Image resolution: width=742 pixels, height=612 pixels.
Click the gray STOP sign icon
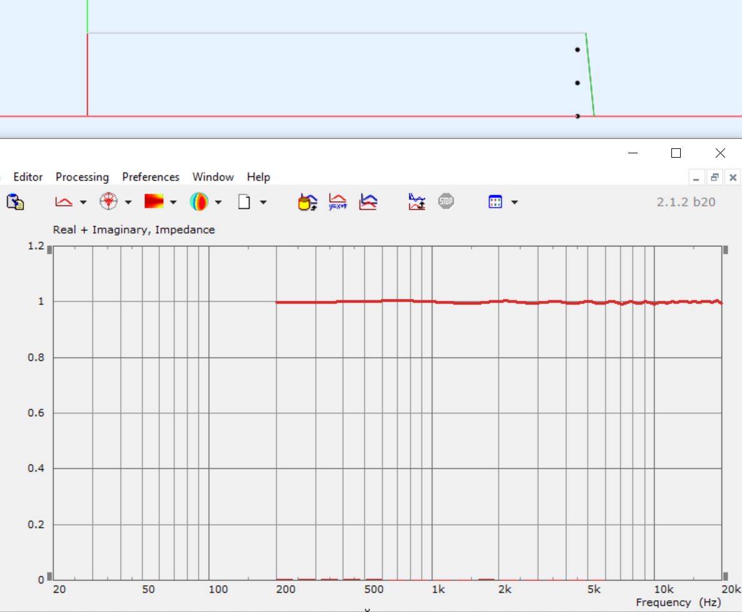pos(446,201)
